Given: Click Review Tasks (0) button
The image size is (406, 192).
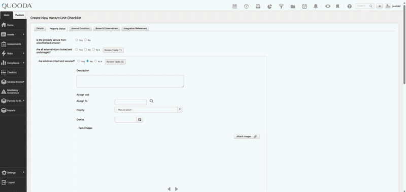Looking at the screenshot, I should [115, 62].
